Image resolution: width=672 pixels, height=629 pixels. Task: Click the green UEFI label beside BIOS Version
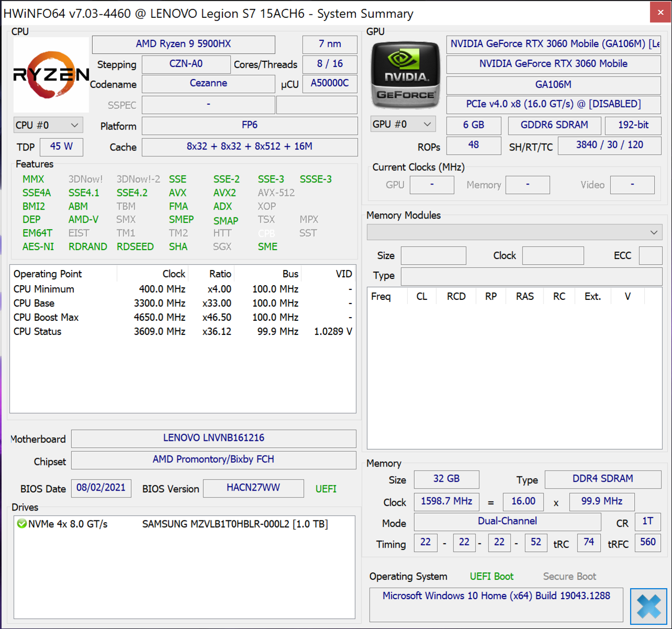click(x=326, y=489)
